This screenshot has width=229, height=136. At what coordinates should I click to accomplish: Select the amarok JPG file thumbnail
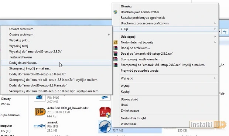40,126
